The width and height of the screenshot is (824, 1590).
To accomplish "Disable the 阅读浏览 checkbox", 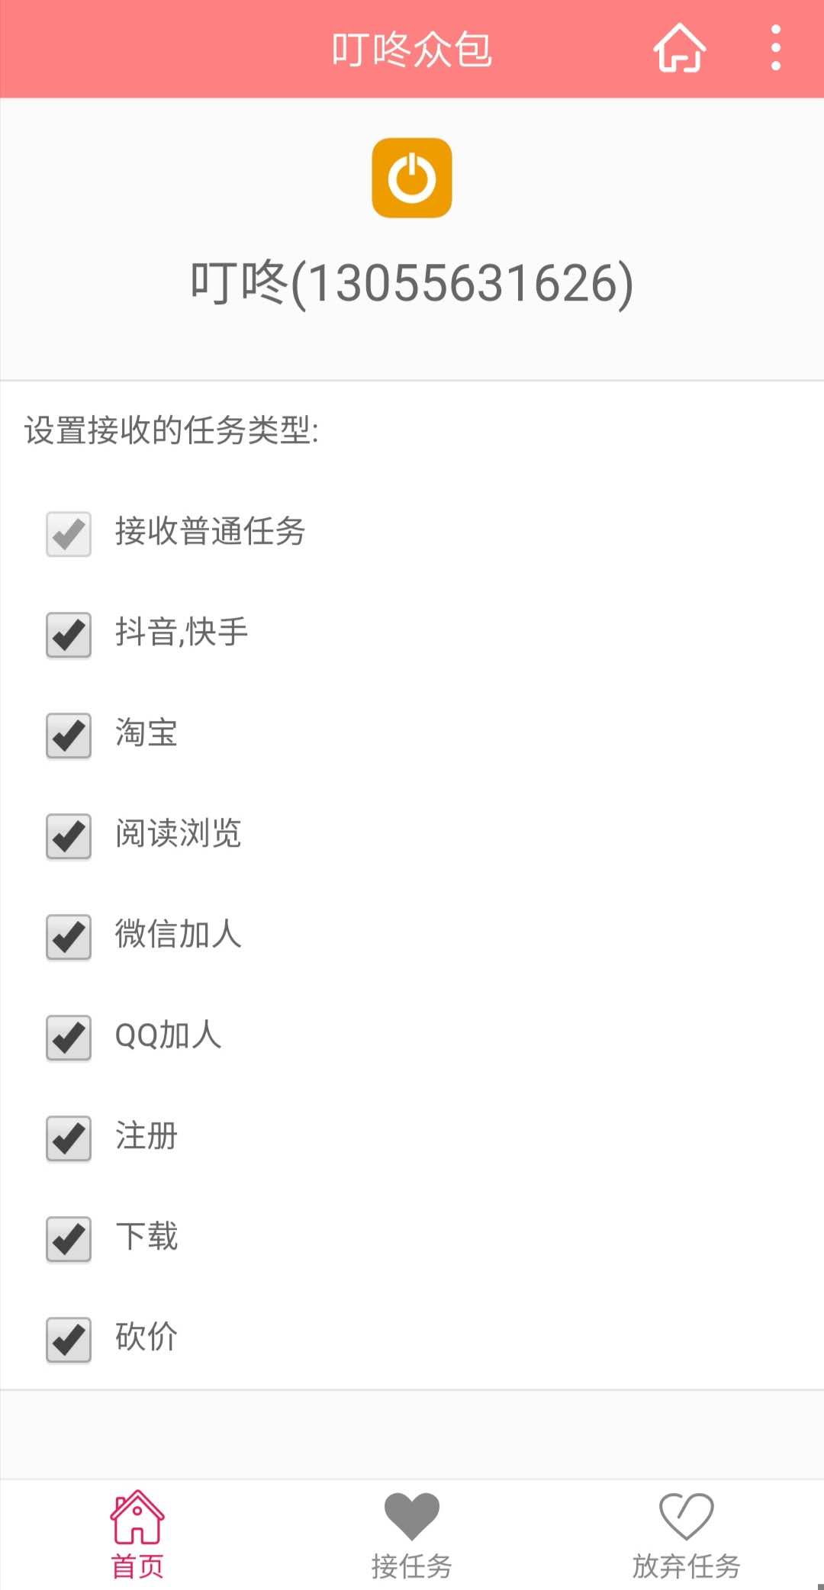I will point(69,835).
